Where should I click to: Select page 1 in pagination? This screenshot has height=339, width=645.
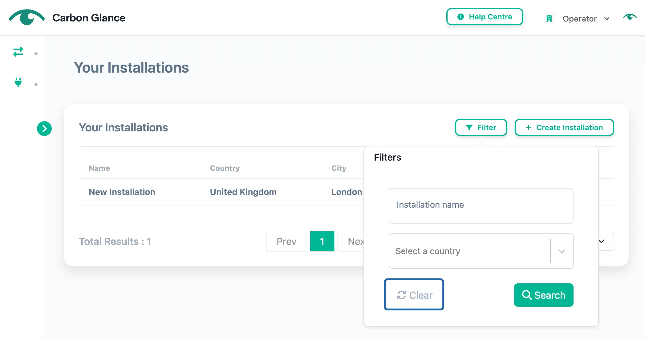322,241
